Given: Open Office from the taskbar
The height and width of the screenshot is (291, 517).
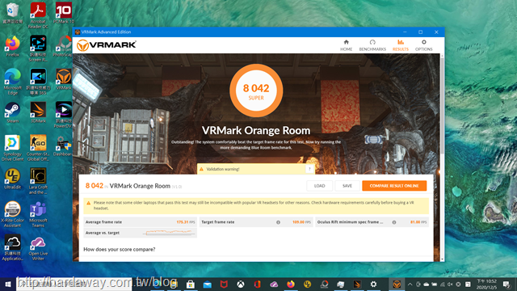Looking at the screenshot, I should coord(257,284).
